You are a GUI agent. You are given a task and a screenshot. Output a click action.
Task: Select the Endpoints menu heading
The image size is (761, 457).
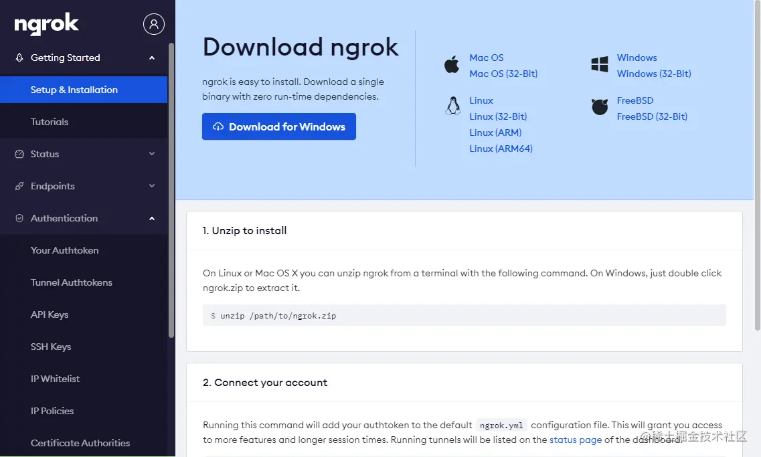(52, 186)
